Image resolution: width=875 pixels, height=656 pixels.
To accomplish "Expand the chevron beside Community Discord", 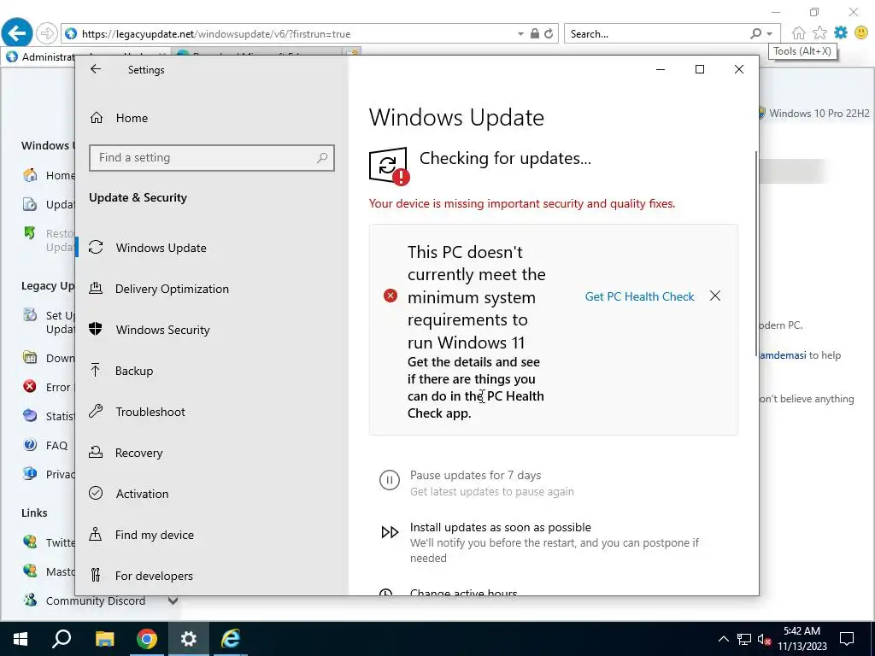I will click(x=173, y=600).
